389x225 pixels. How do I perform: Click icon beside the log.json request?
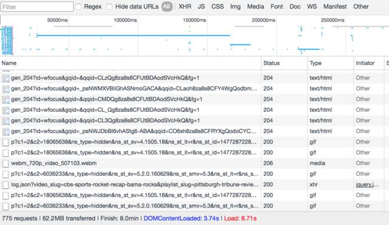(5, 185)
